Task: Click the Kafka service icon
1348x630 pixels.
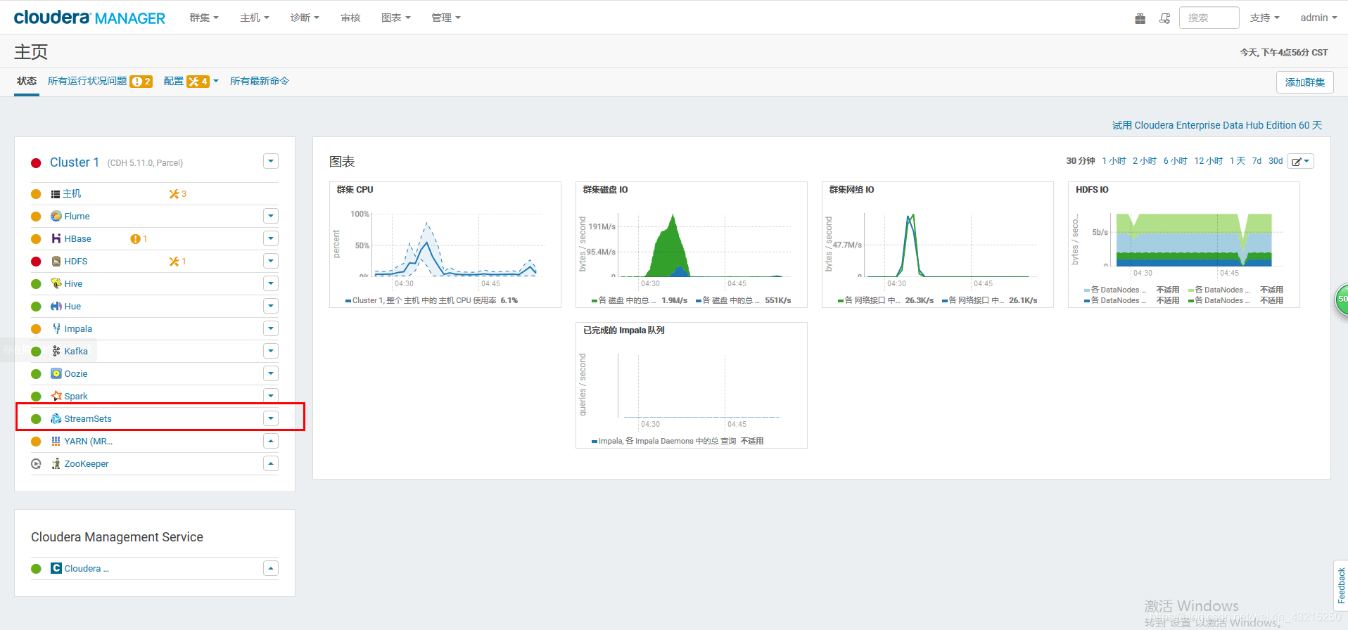Action: (56, 351)
